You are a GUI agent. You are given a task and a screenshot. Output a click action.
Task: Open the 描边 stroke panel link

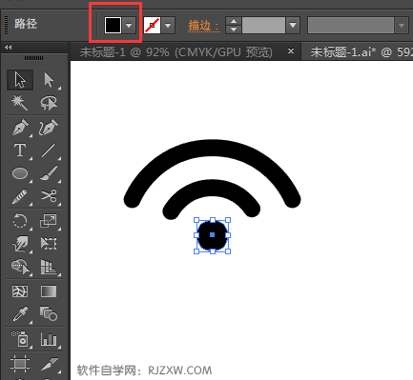pyautogui.click(x=203, y=26)
